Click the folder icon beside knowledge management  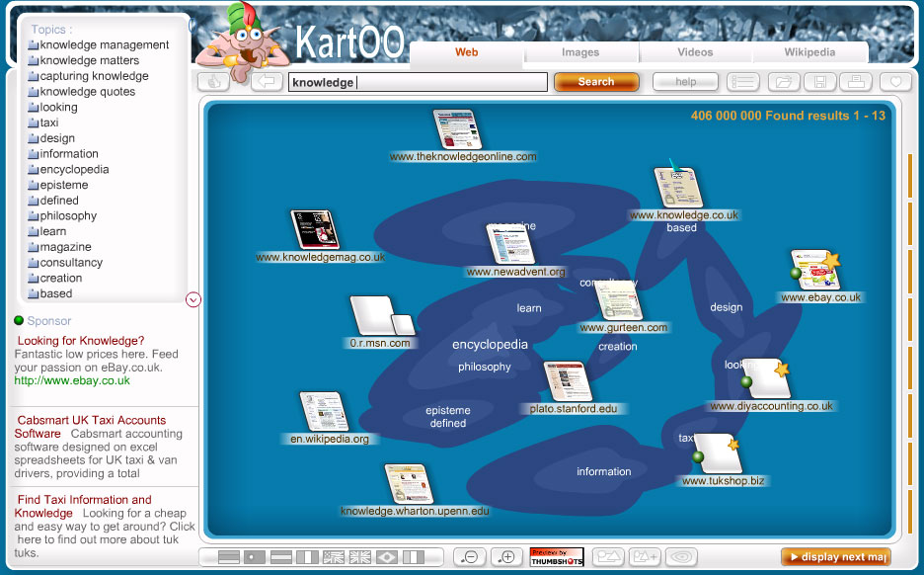click(x=34, y=44)
